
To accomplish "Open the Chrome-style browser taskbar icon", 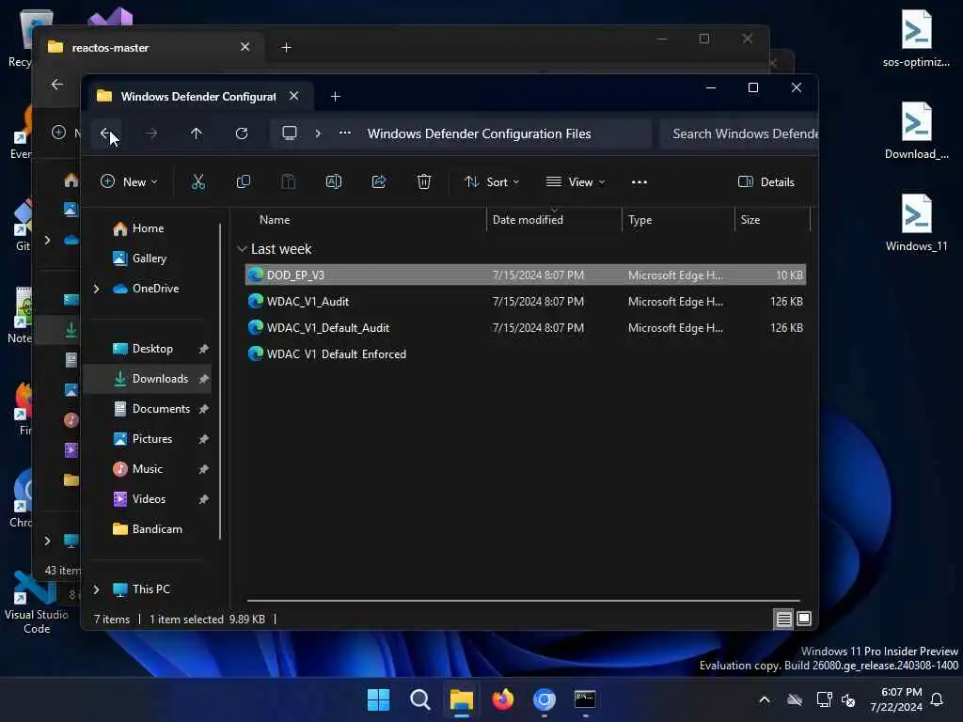I will pyautogui.click(x=545, y=699).
